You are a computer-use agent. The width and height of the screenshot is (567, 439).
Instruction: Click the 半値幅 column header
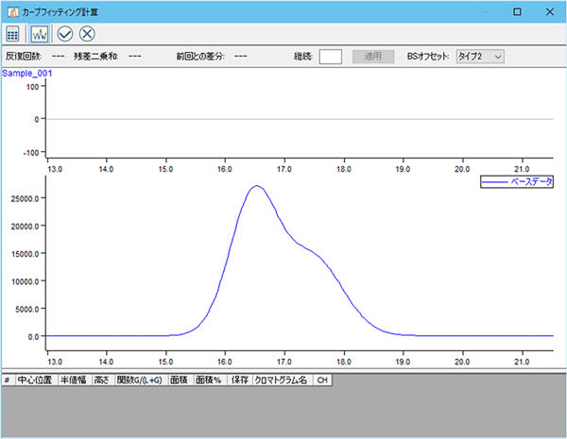point(75,380)
